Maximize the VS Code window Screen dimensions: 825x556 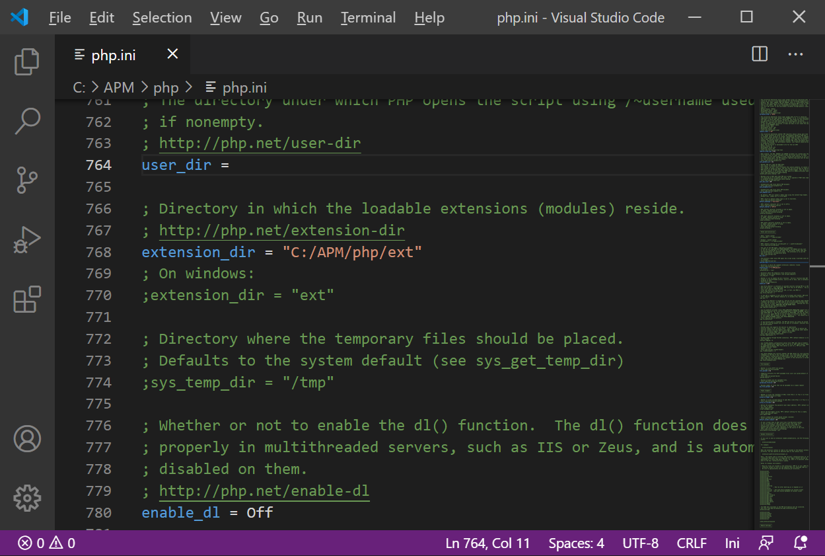pyautogui.click(x=746, y=17)
